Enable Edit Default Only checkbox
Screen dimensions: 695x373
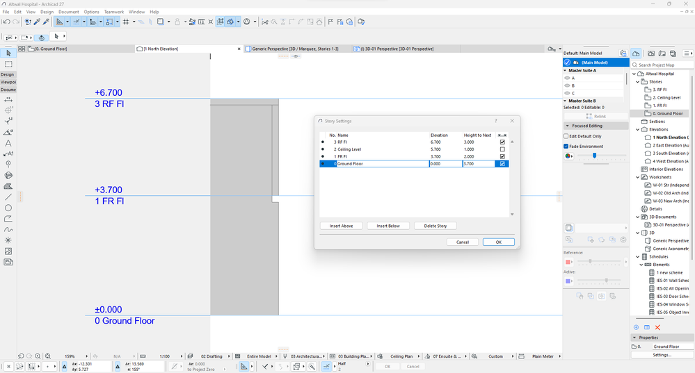pyautogui.click(x=566, y=136)
